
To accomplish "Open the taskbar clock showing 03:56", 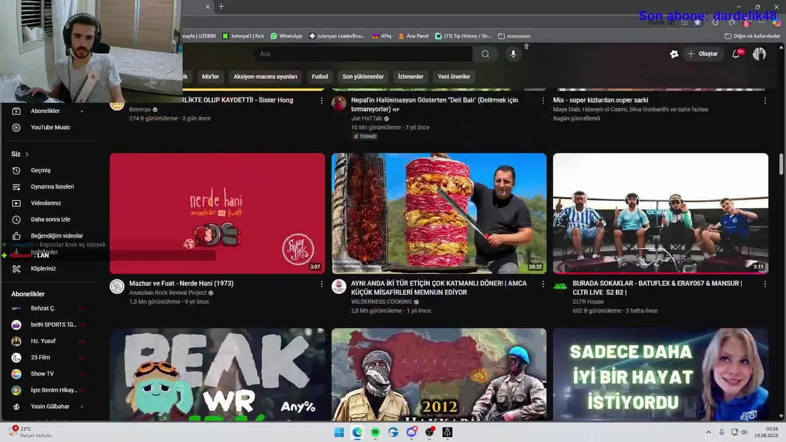I will 766,432.
